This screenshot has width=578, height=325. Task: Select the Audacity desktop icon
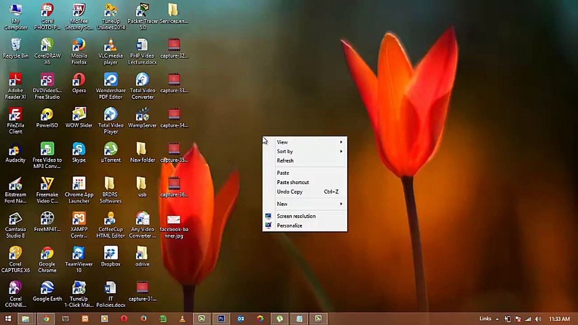(16, 152)
